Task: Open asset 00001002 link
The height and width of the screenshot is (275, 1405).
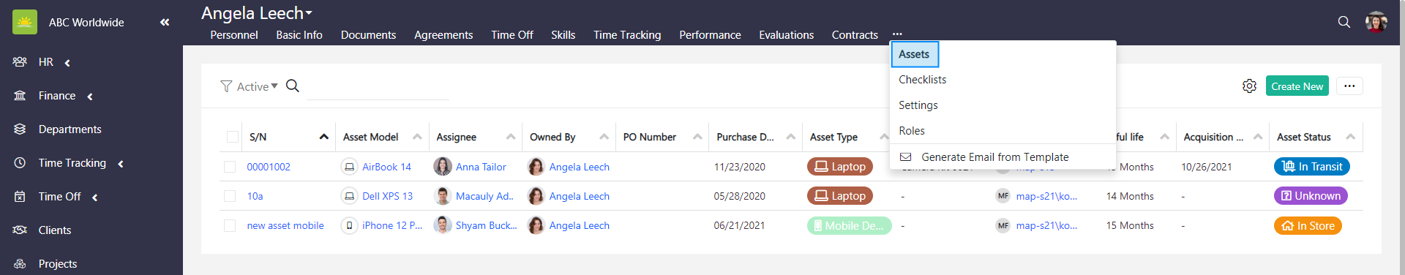Action: 269,167
